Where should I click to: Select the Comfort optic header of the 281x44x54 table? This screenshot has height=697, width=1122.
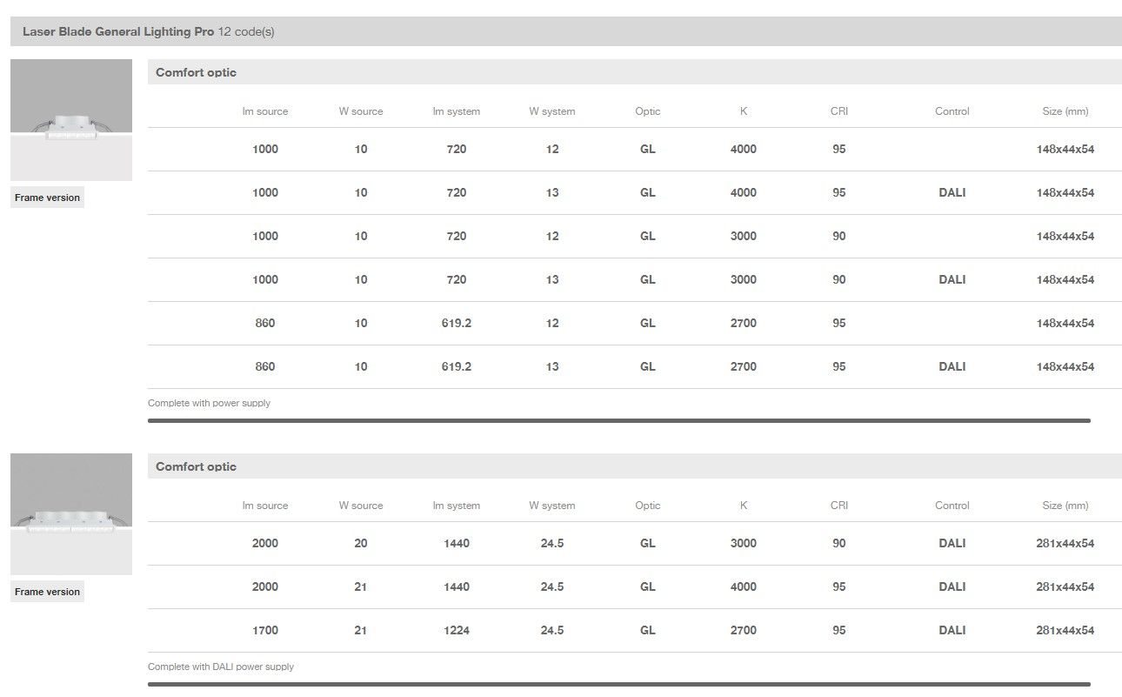coord(635,466)
